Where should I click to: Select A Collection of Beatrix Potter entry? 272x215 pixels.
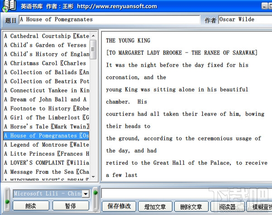pos(47,81)
